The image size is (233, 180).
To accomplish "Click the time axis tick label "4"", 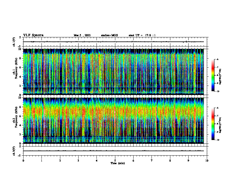I will [97, 161].
